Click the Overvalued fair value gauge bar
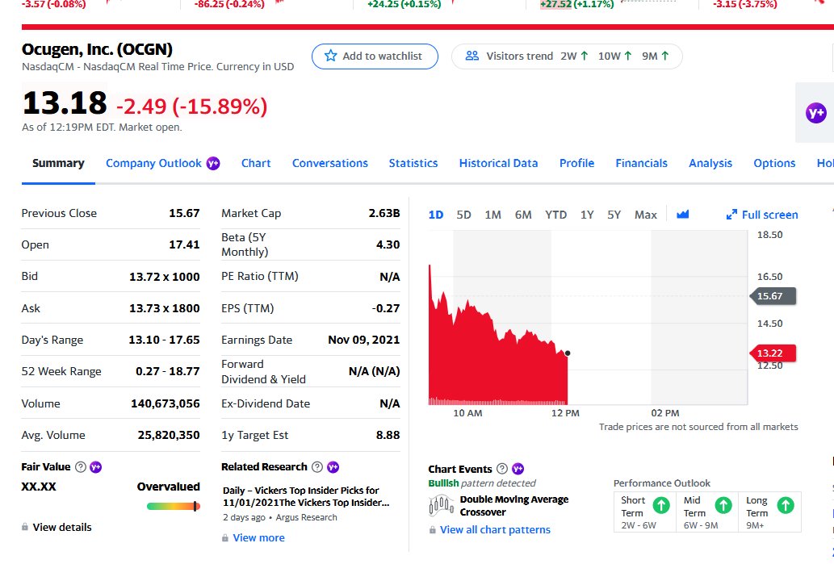The image size is (834, 564). tap(174, 506)
